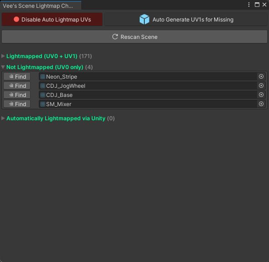This screenshot has height=262, width=269.
Task: Click mesh grid icon beside SM_Mixer
Action: click(x=43, y=104)
